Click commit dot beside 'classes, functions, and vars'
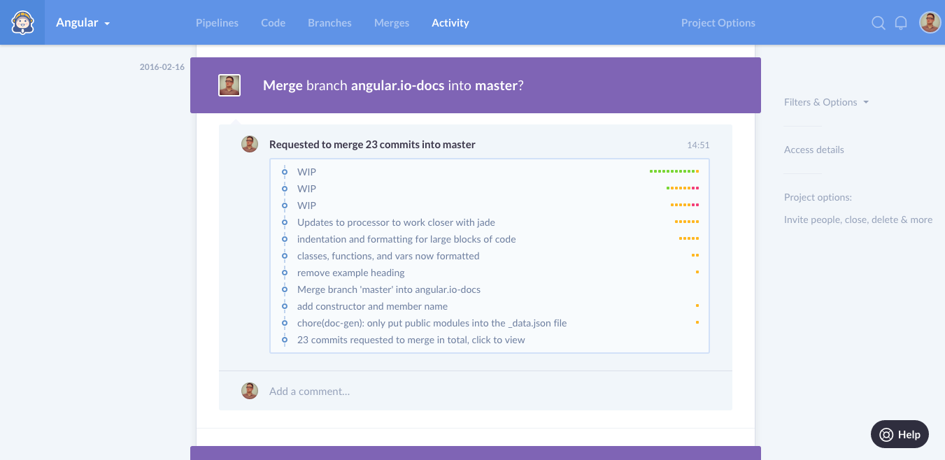This screenshot has width=945, height=460. coord(285,256)
